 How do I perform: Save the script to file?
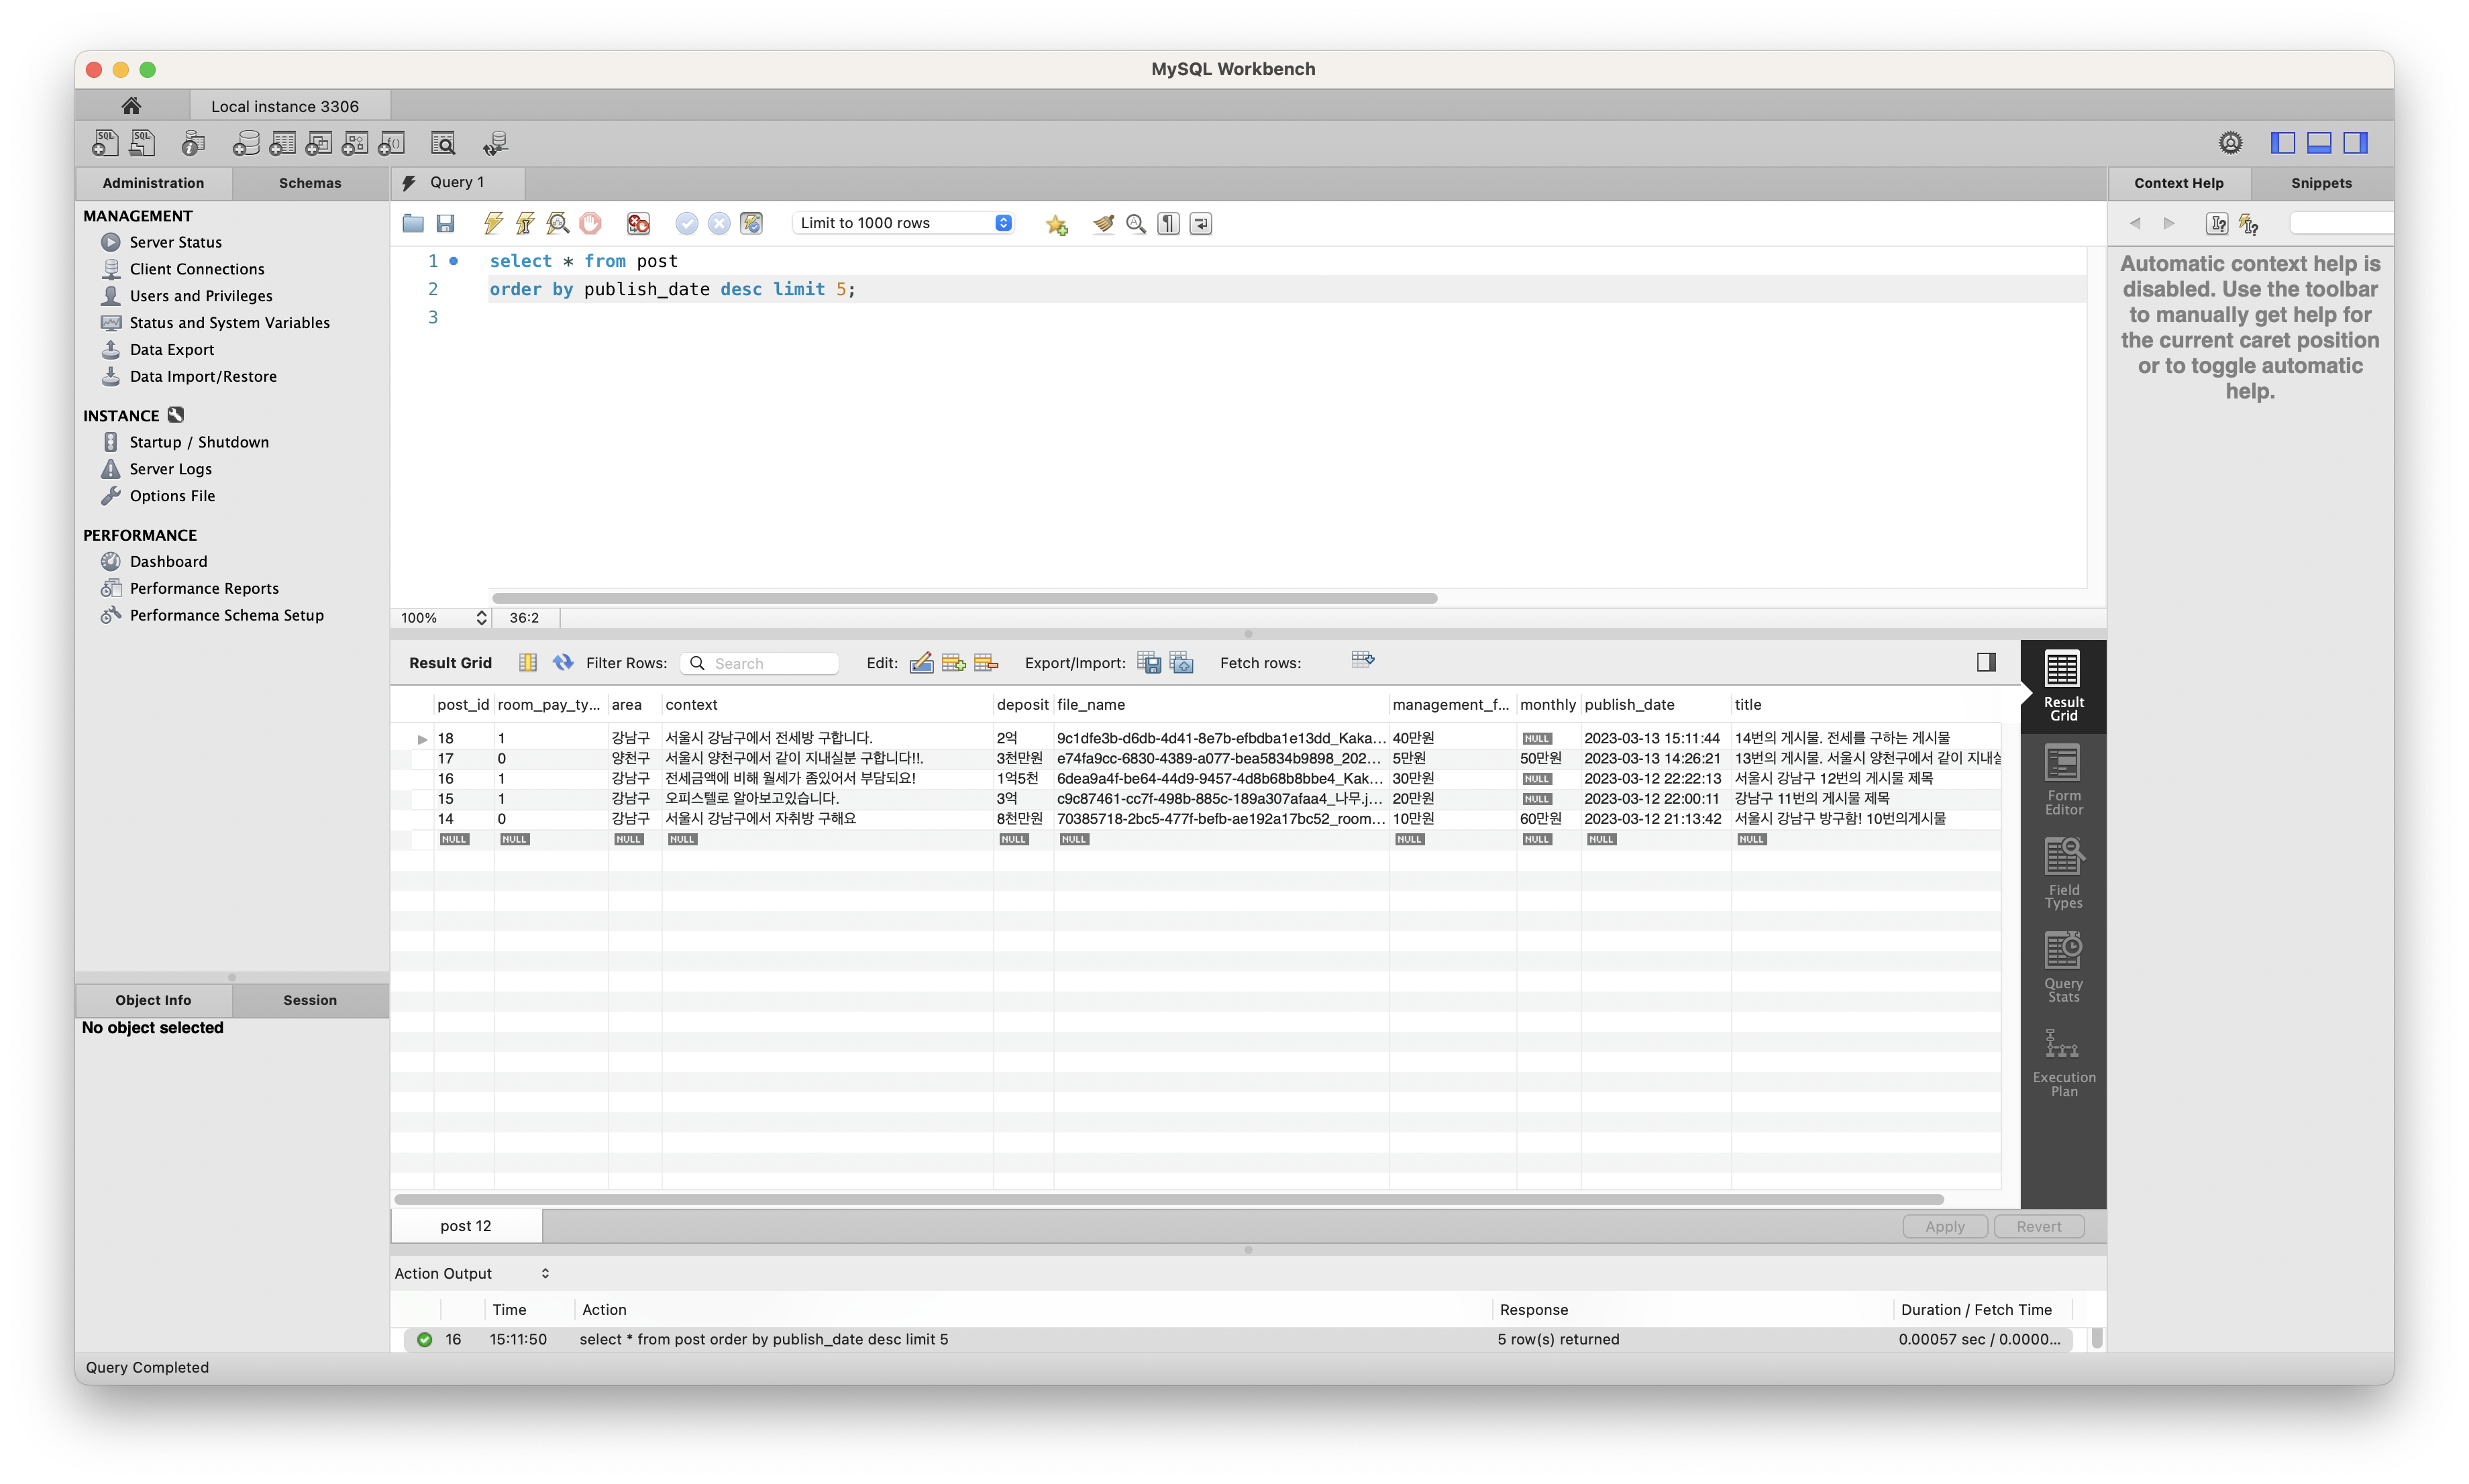[446, 223]
